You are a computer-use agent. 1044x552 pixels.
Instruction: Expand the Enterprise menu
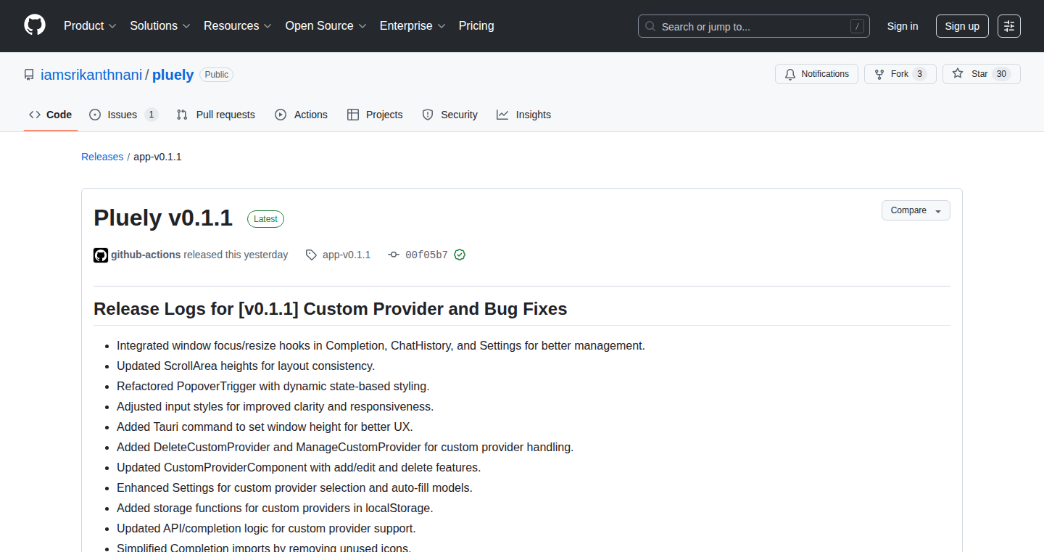(x=413, y=25)
